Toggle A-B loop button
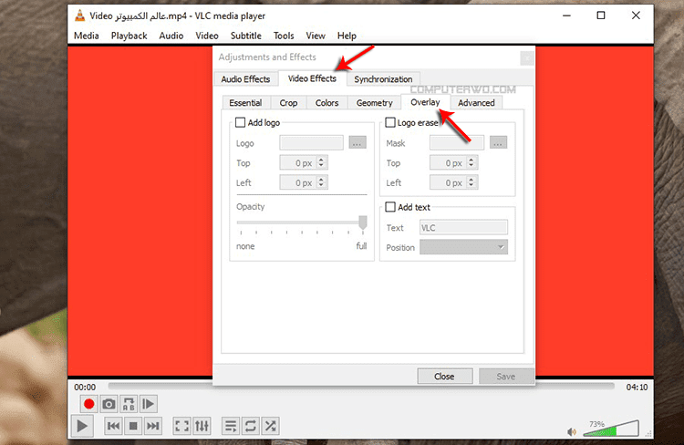Viewport: 684px width, 445px height. click(129, 404)
